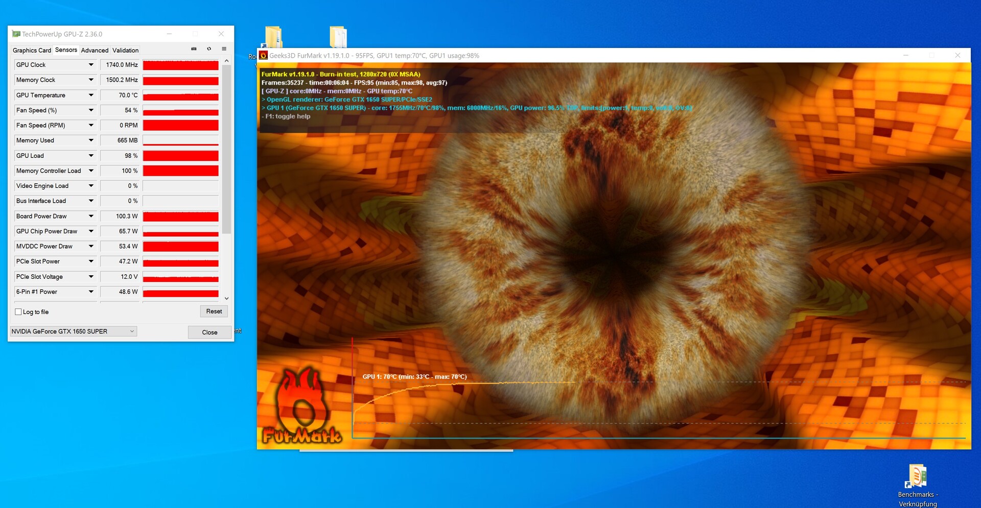Image resolution: width=981 pixels, height=508 pixels.
Task: Click the 70.0 °C temperature value
Action: click(x=120, y=95)
